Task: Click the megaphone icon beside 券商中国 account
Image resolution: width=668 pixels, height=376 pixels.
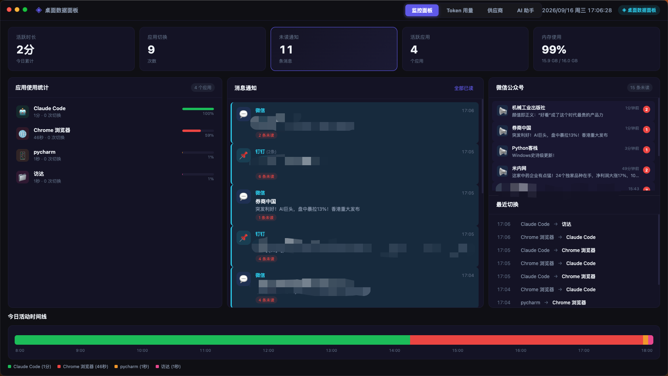Action: [503, 131]
